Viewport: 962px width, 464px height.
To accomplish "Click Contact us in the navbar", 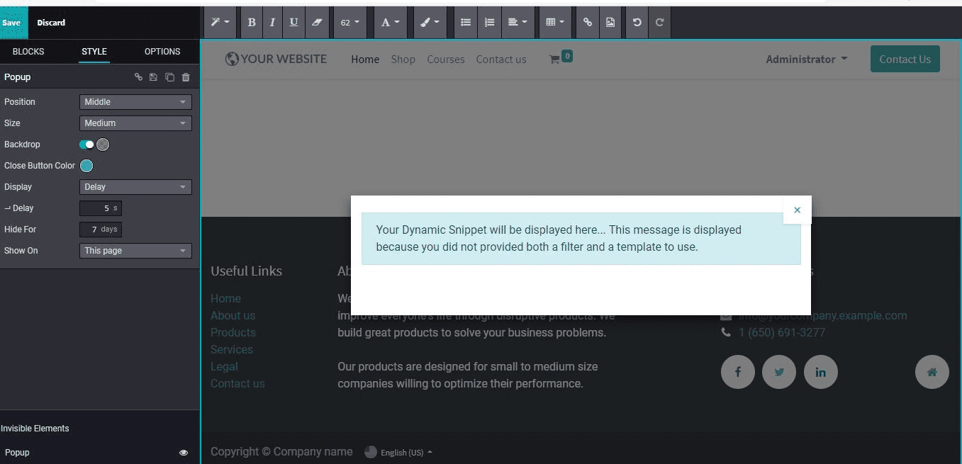I will pyautogui.click(x=501, y=60).
